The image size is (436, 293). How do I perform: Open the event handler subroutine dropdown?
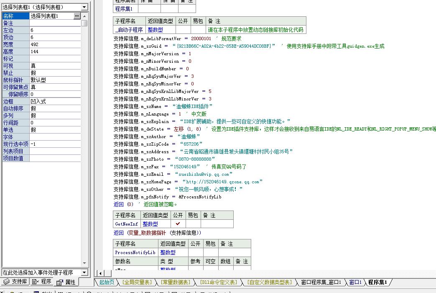(84, 272)
